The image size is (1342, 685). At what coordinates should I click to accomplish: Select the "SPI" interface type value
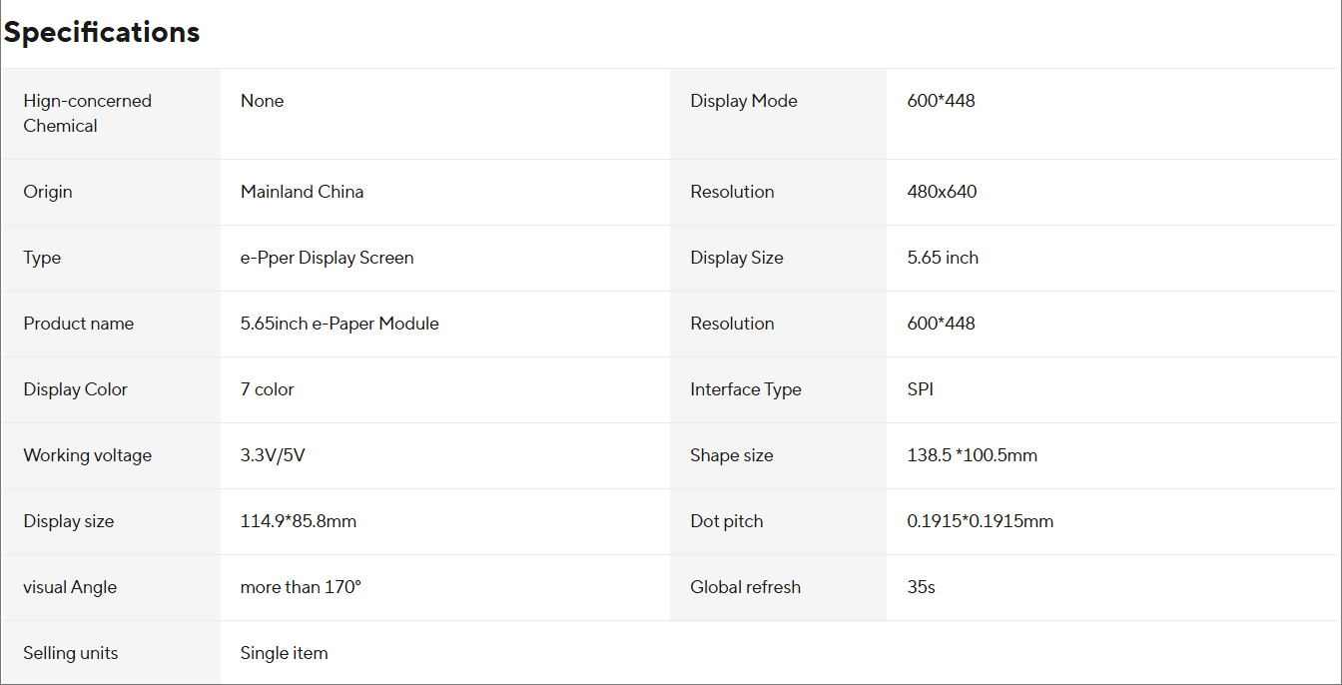[921, 389]
